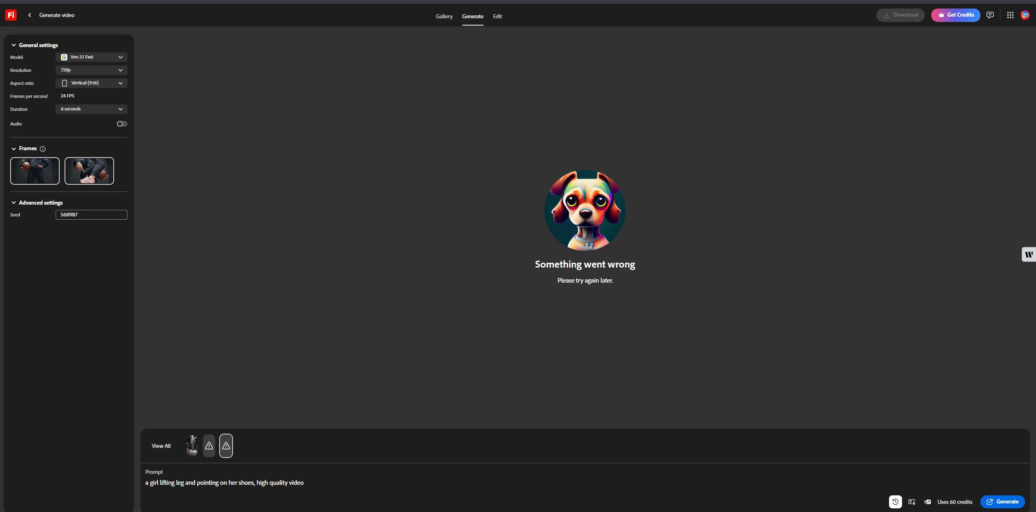Open the user profile avatar
The width and height of the screenshot is (1036, 512).
[x=1025, y=15]
